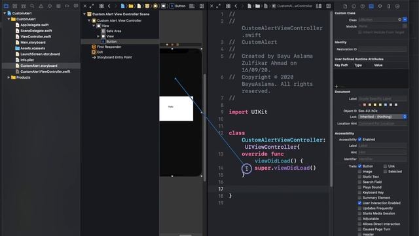Open the Test navigator diamond icon
Image resolution: width=419 pixels, height=236 pixels.
coord(50,6)
